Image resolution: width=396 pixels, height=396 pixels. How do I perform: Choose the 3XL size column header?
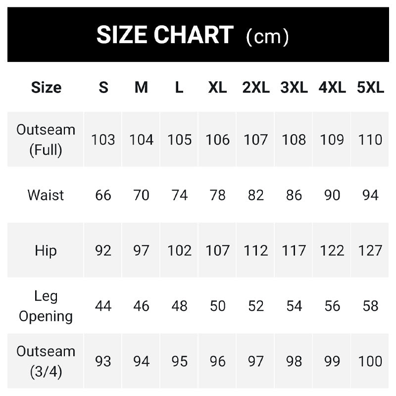(x=294, y=88)
